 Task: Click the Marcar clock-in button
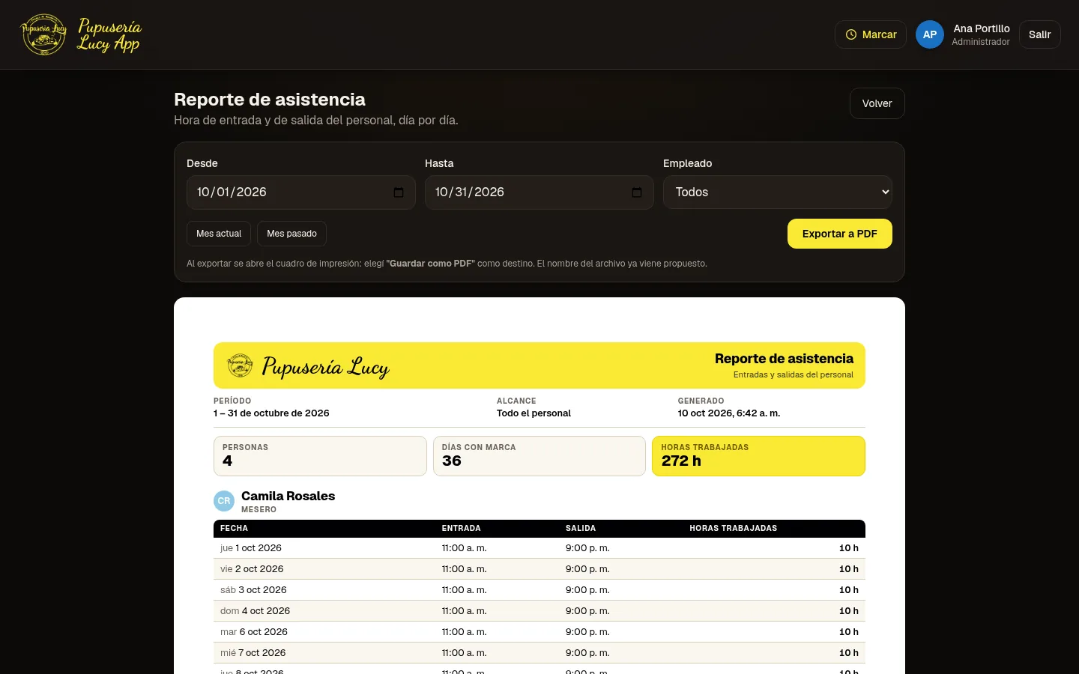pyautogui.click(x=871, y=34)
